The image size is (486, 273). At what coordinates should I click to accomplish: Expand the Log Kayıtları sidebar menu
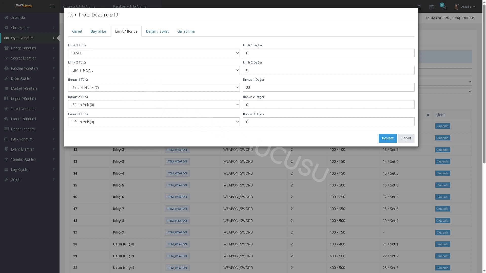30,170
